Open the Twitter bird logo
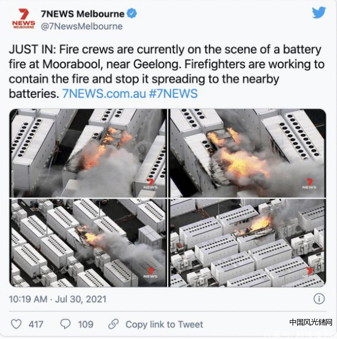 click(x=319, y=13)
